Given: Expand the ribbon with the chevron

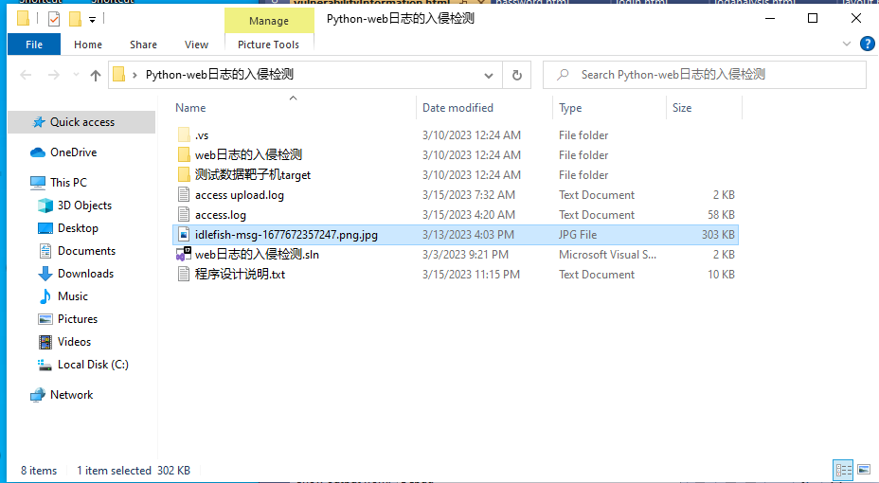Looking at the screenshot, I should point(847,44).
